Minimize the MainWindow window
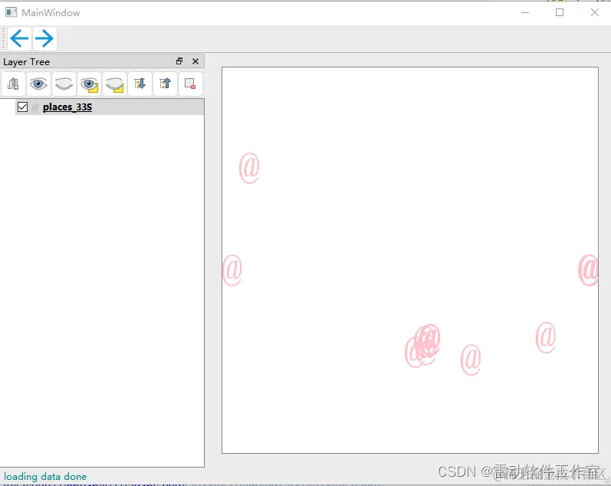 tap(525, 12)
